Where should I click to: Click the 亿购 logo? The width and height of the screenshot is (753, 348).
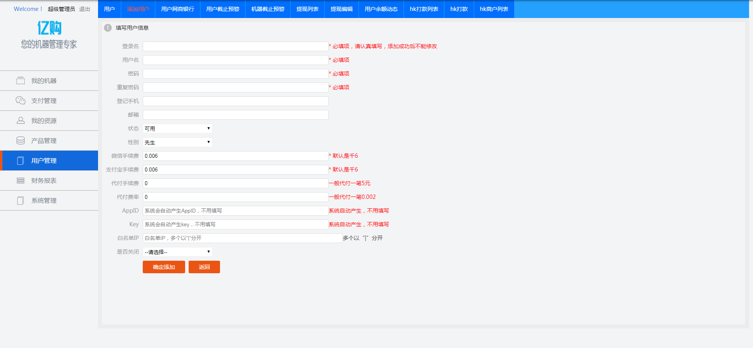tap(49, 28)
